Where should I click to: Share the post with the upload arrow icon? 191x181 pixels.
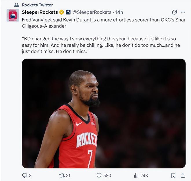(x=183, y=175)
